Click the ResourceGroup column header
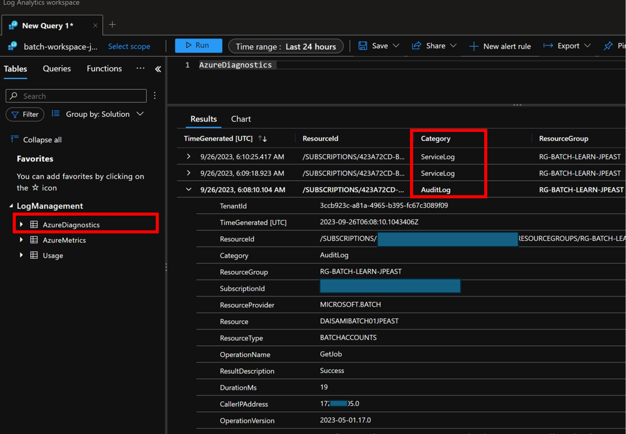This screenshot has height=434, width=626. 563,139
